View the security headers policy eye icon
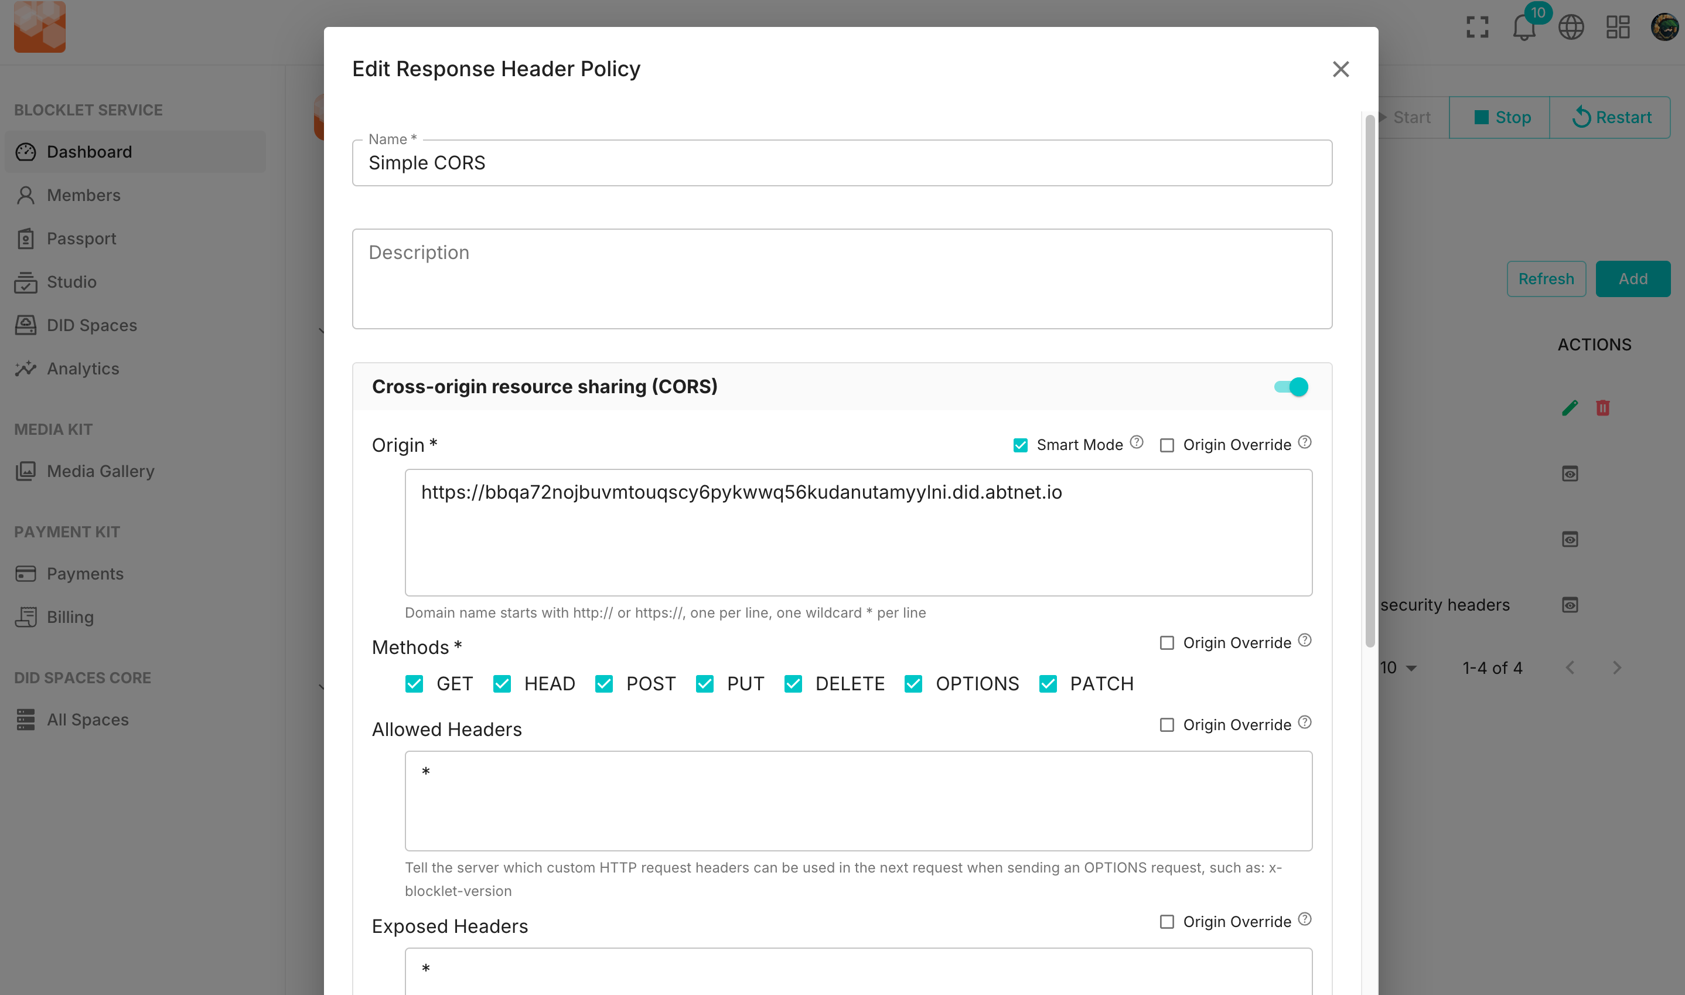1685x995 pixels. 1570,605
